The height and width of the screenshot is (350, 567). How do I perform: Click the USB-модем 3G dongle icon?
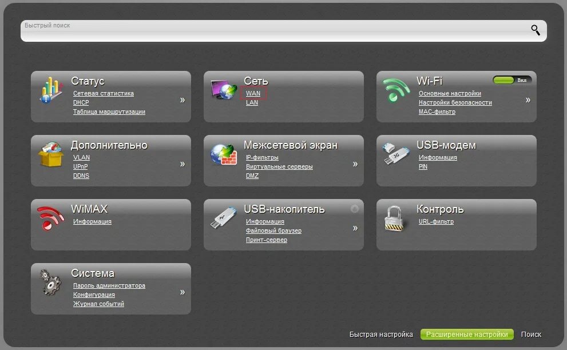[395, 153]
